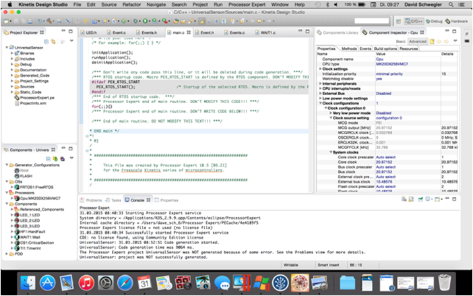Image resolution: width=473 pixels, height=296 pixels.
Task: Expand the Includes folder
Action: [x=12, y=59]
